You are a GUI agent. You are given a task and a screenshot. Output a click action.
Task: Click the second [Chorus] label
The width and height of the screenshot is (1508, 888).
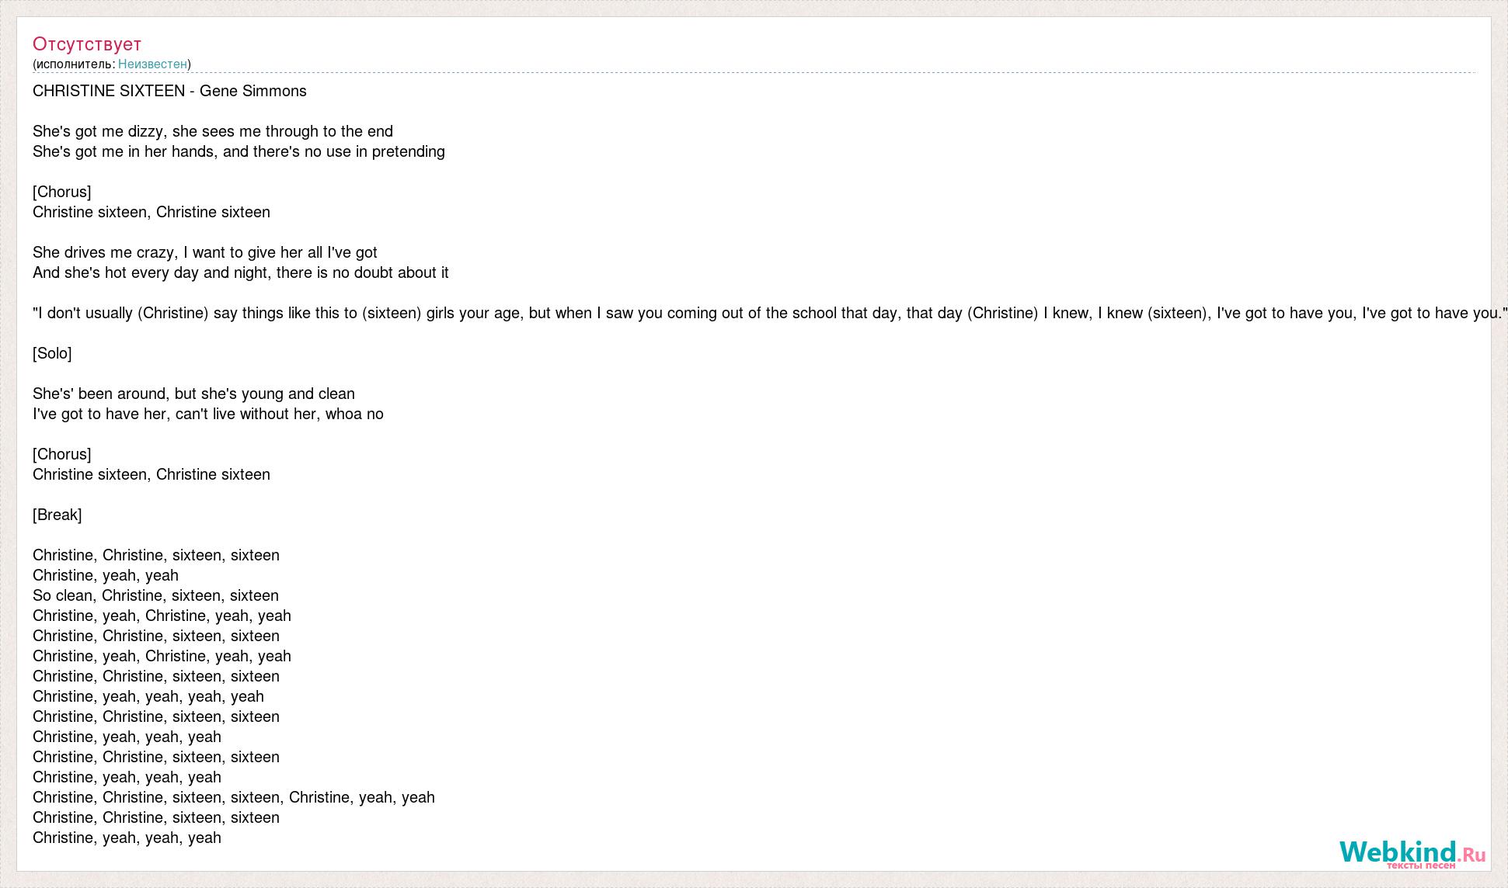[x=62, y=454]
